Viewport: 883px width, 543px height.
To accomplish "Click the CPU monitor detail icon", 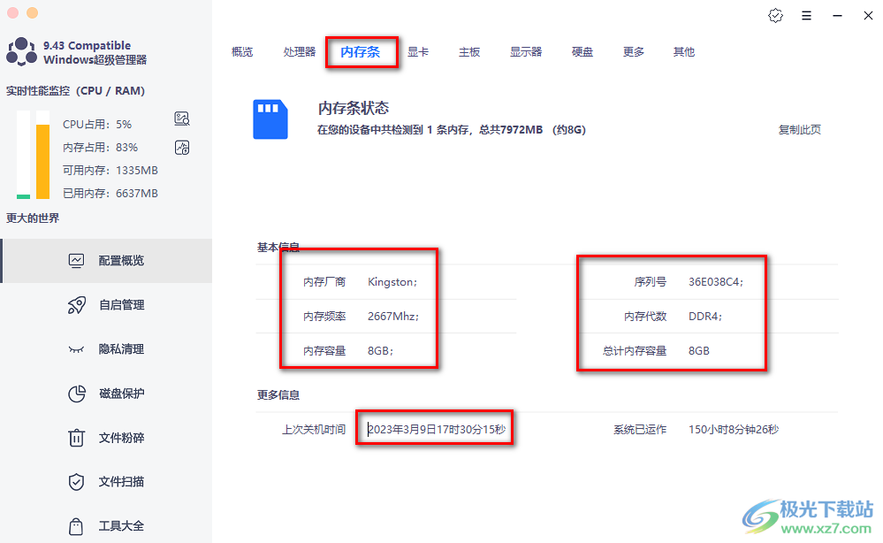I will [x=182, y=119].
